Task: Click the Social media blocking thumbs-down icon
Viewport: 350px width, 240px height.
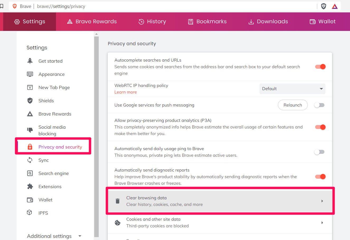Action: (x=30, y=130)
